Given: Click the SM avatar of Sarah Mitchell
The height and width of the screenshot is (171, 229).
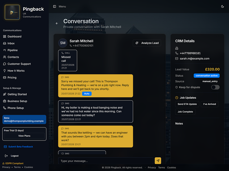Looking at the screenshot, I should pyautogui.click(x=63, y=43).
